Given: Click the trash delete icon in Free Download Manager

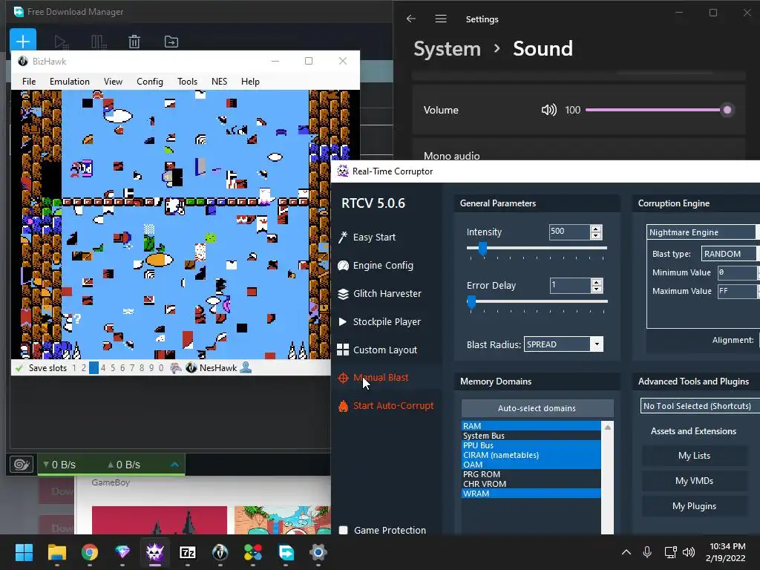Looking at the screenshot, I should [134, 42].
